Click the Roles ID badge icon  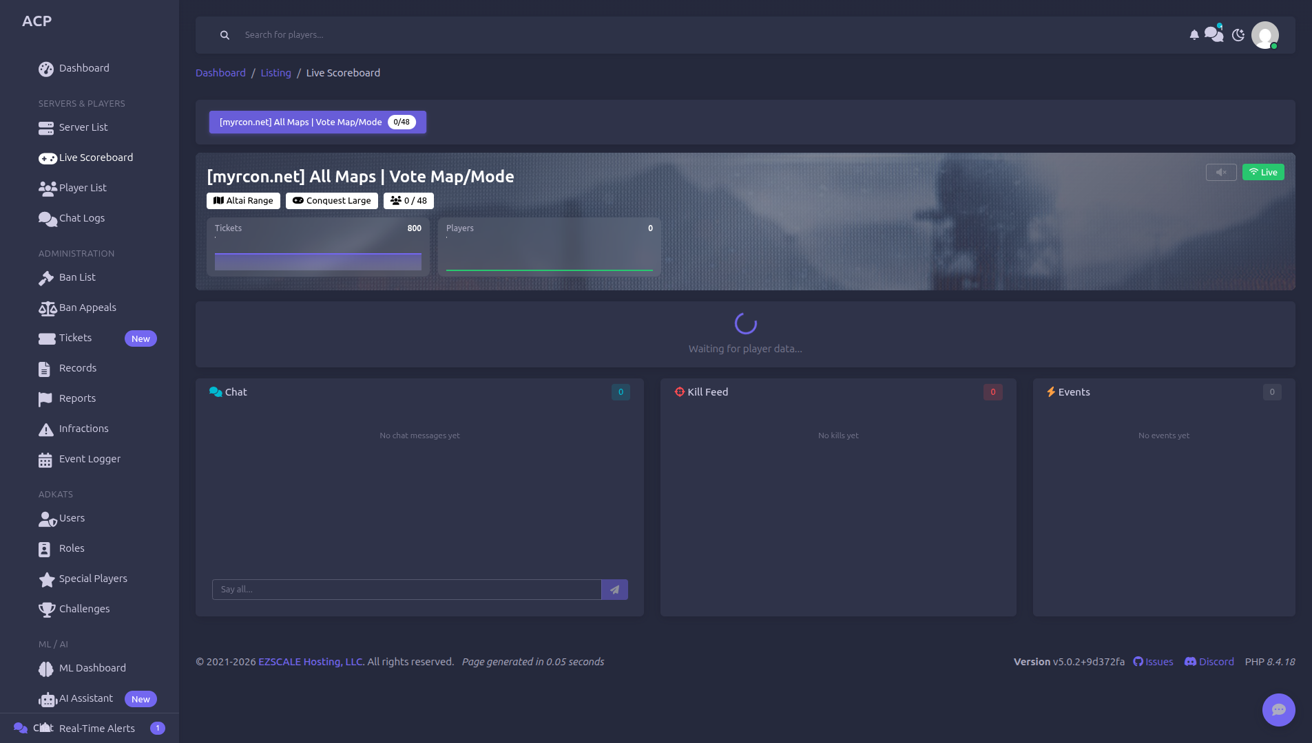44,549
